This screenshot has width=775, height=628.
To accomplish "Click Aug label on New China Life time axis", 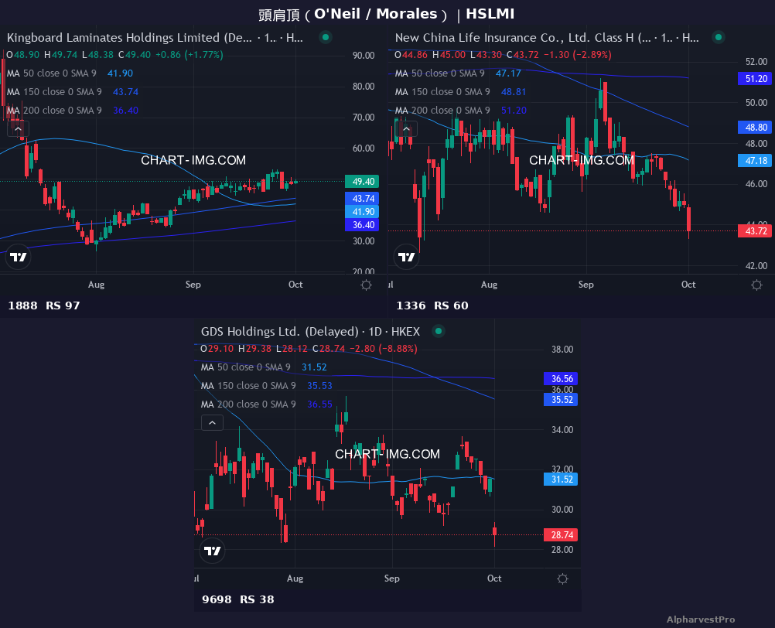I will point(490,285).
